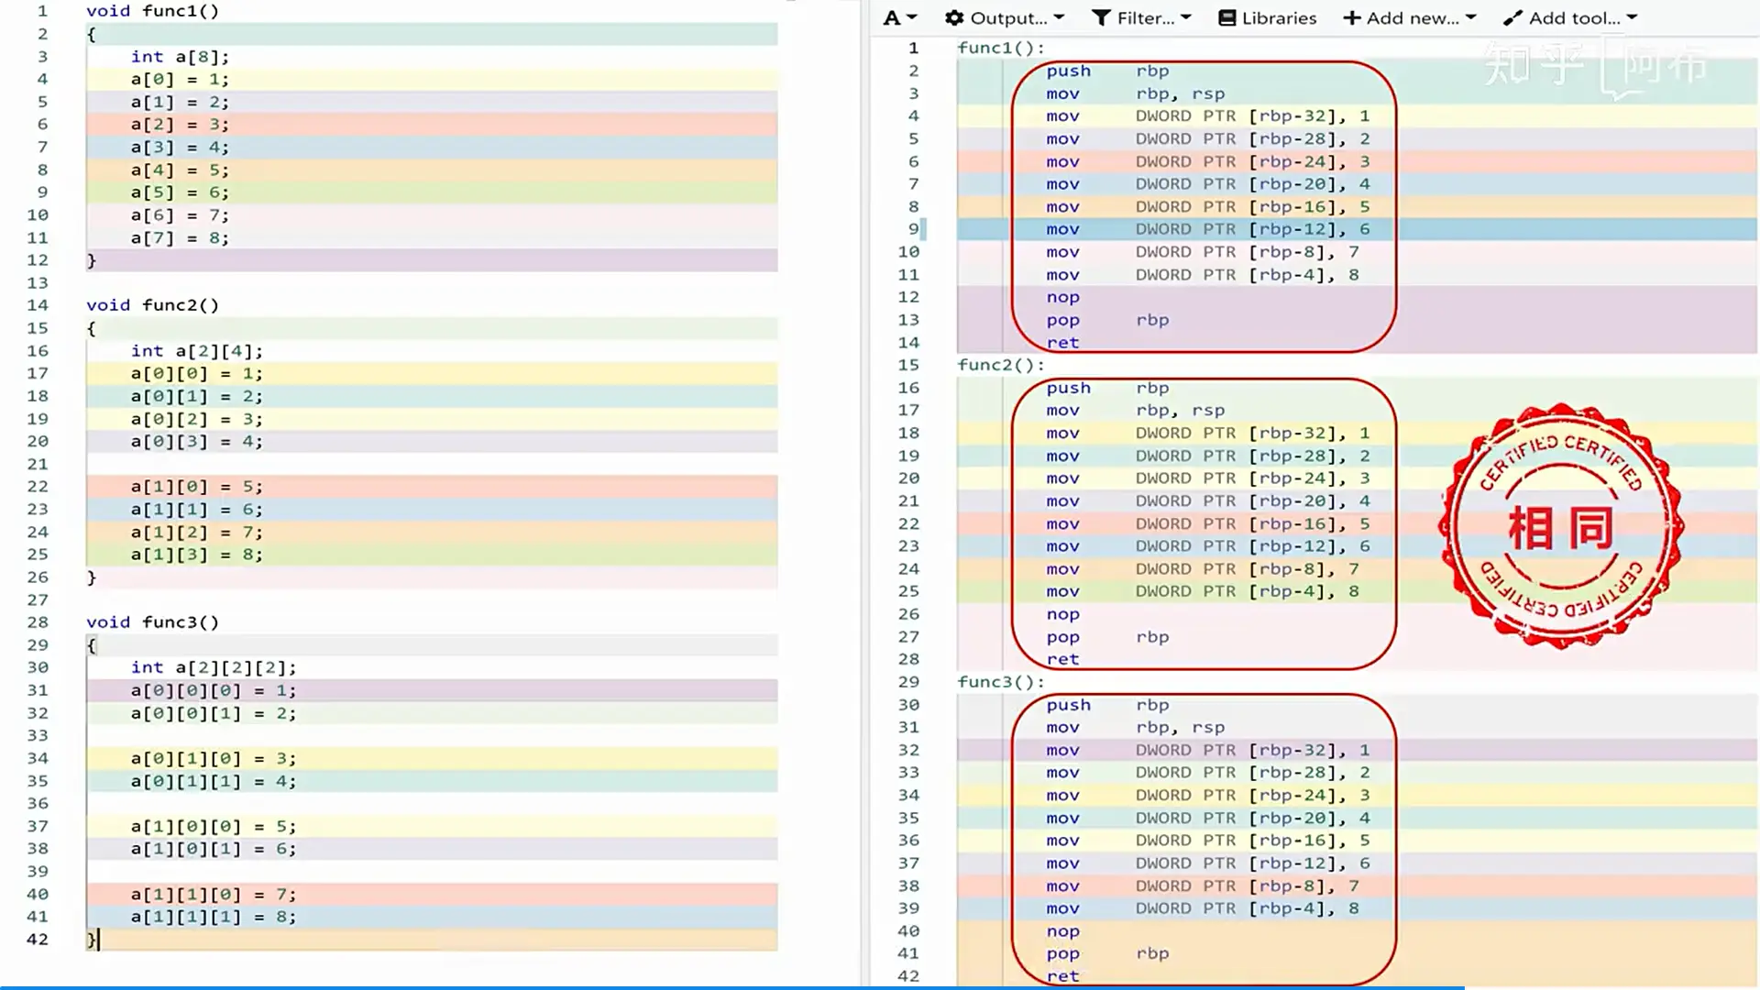Click source line 'a[1][0] = 5;'
The width and height of the screenshot is (1760, 990).
click(x=196, y=487)
